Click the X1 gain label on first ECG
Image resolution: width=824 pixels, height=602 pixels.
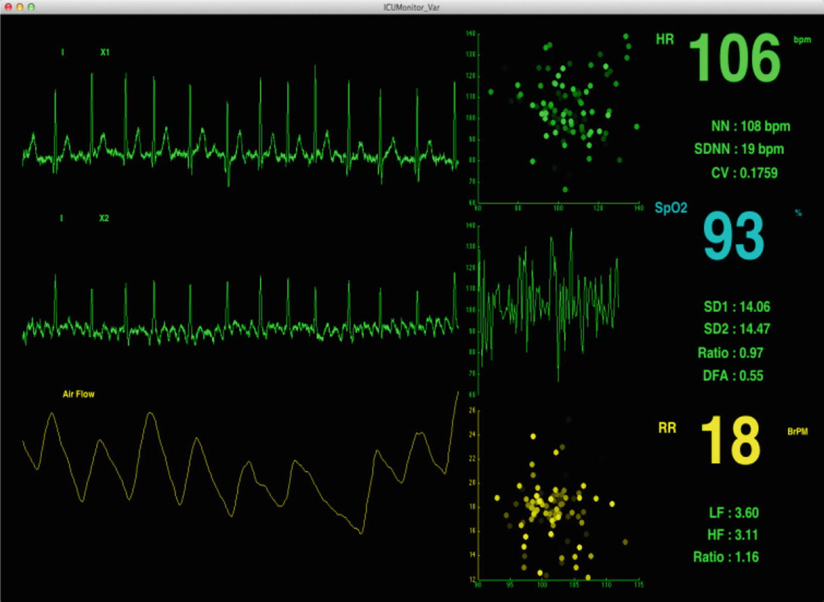coord(105,52)
